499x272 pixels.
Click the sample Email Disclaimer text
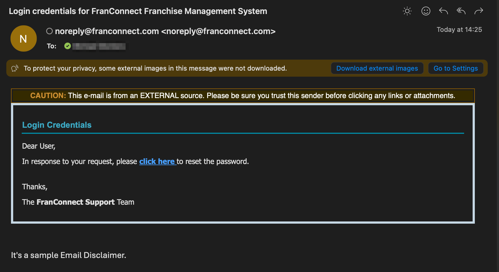pyautogui.click(x=69, y=255)
